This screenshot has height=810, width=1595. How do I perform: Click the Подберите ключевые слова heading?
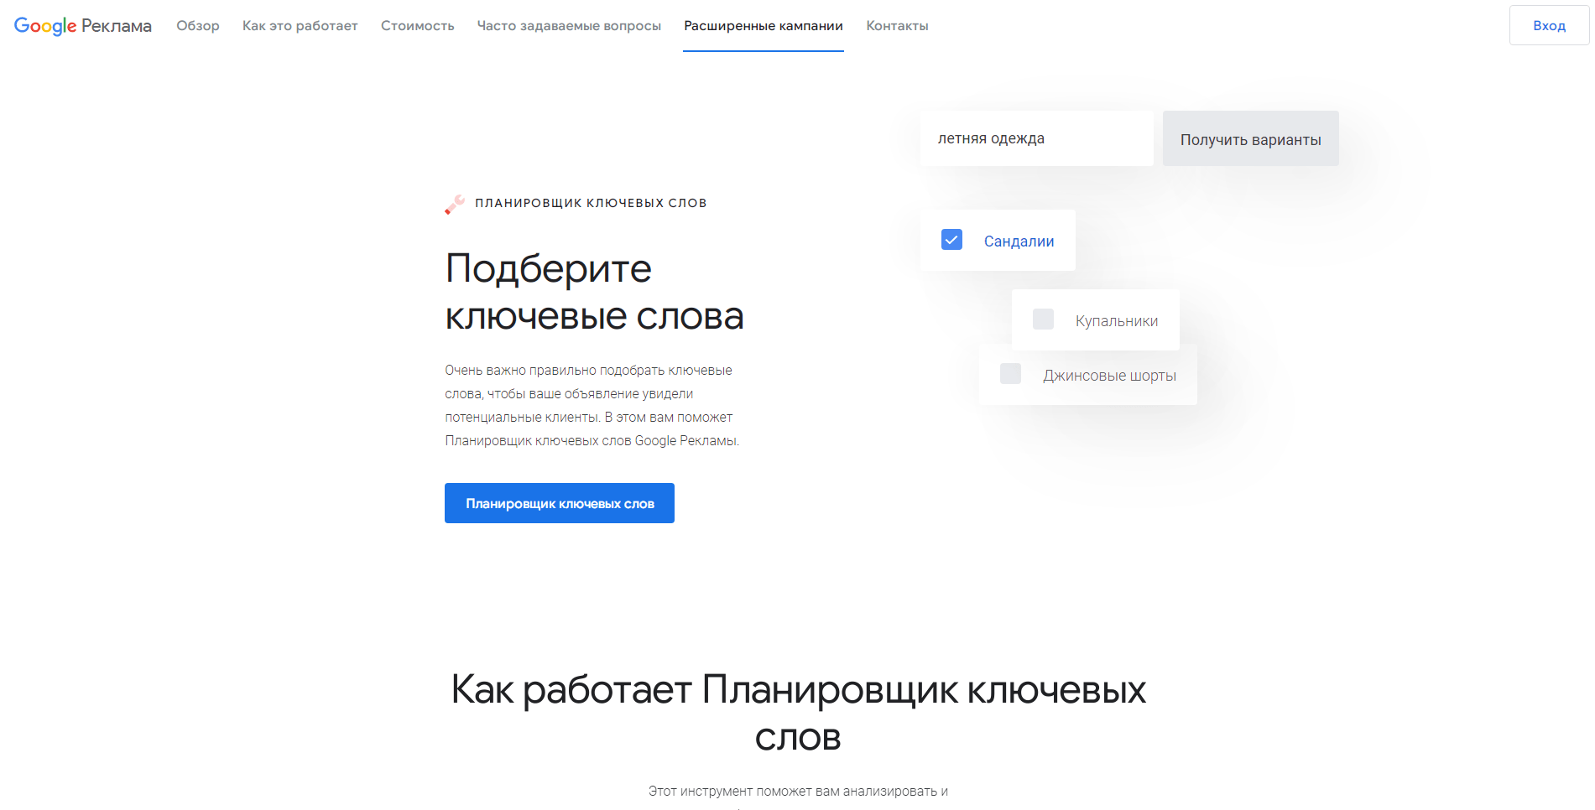[594, 292]
